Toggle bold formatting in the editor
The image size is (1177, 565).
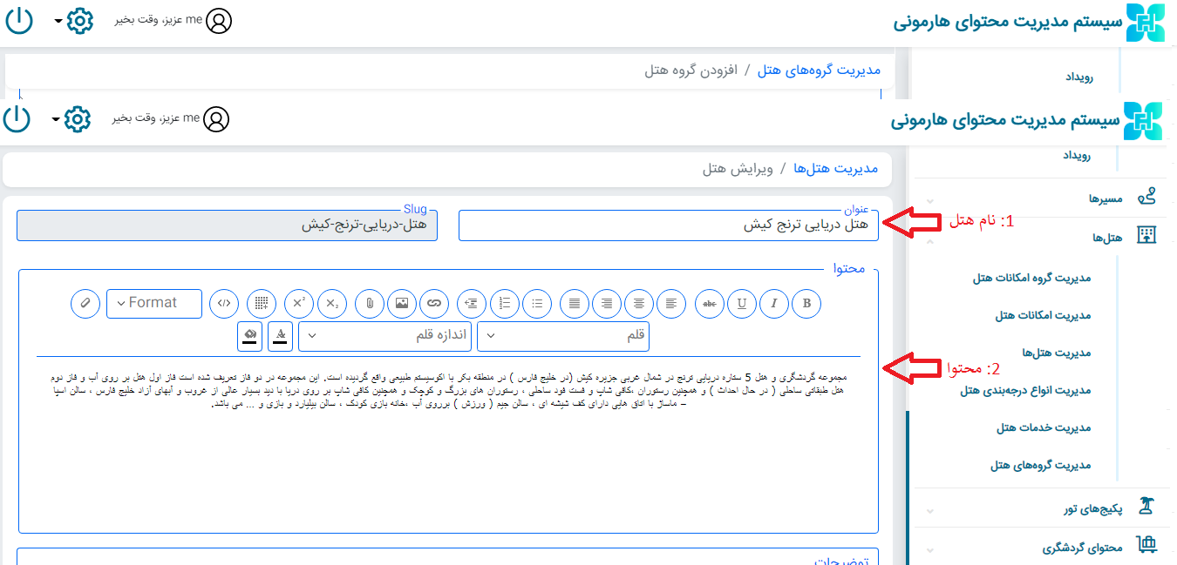tap(806, 303)
